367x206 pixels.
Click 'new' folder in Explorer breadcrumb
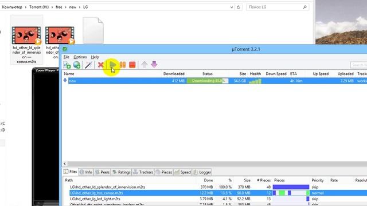point(73,7)
